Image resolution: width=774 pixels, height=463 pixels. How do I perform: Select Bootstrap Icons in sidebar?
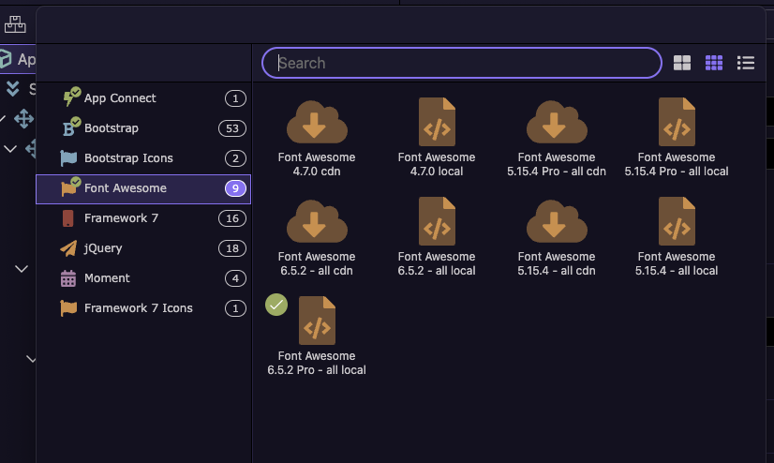pyautogui.click(x=143, y=158)
